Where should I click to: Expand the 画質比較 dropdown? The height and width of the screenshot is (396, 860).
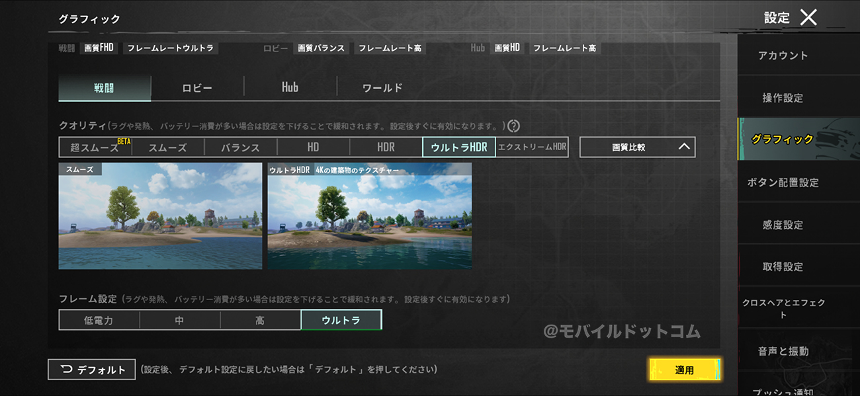click(637, 147)
